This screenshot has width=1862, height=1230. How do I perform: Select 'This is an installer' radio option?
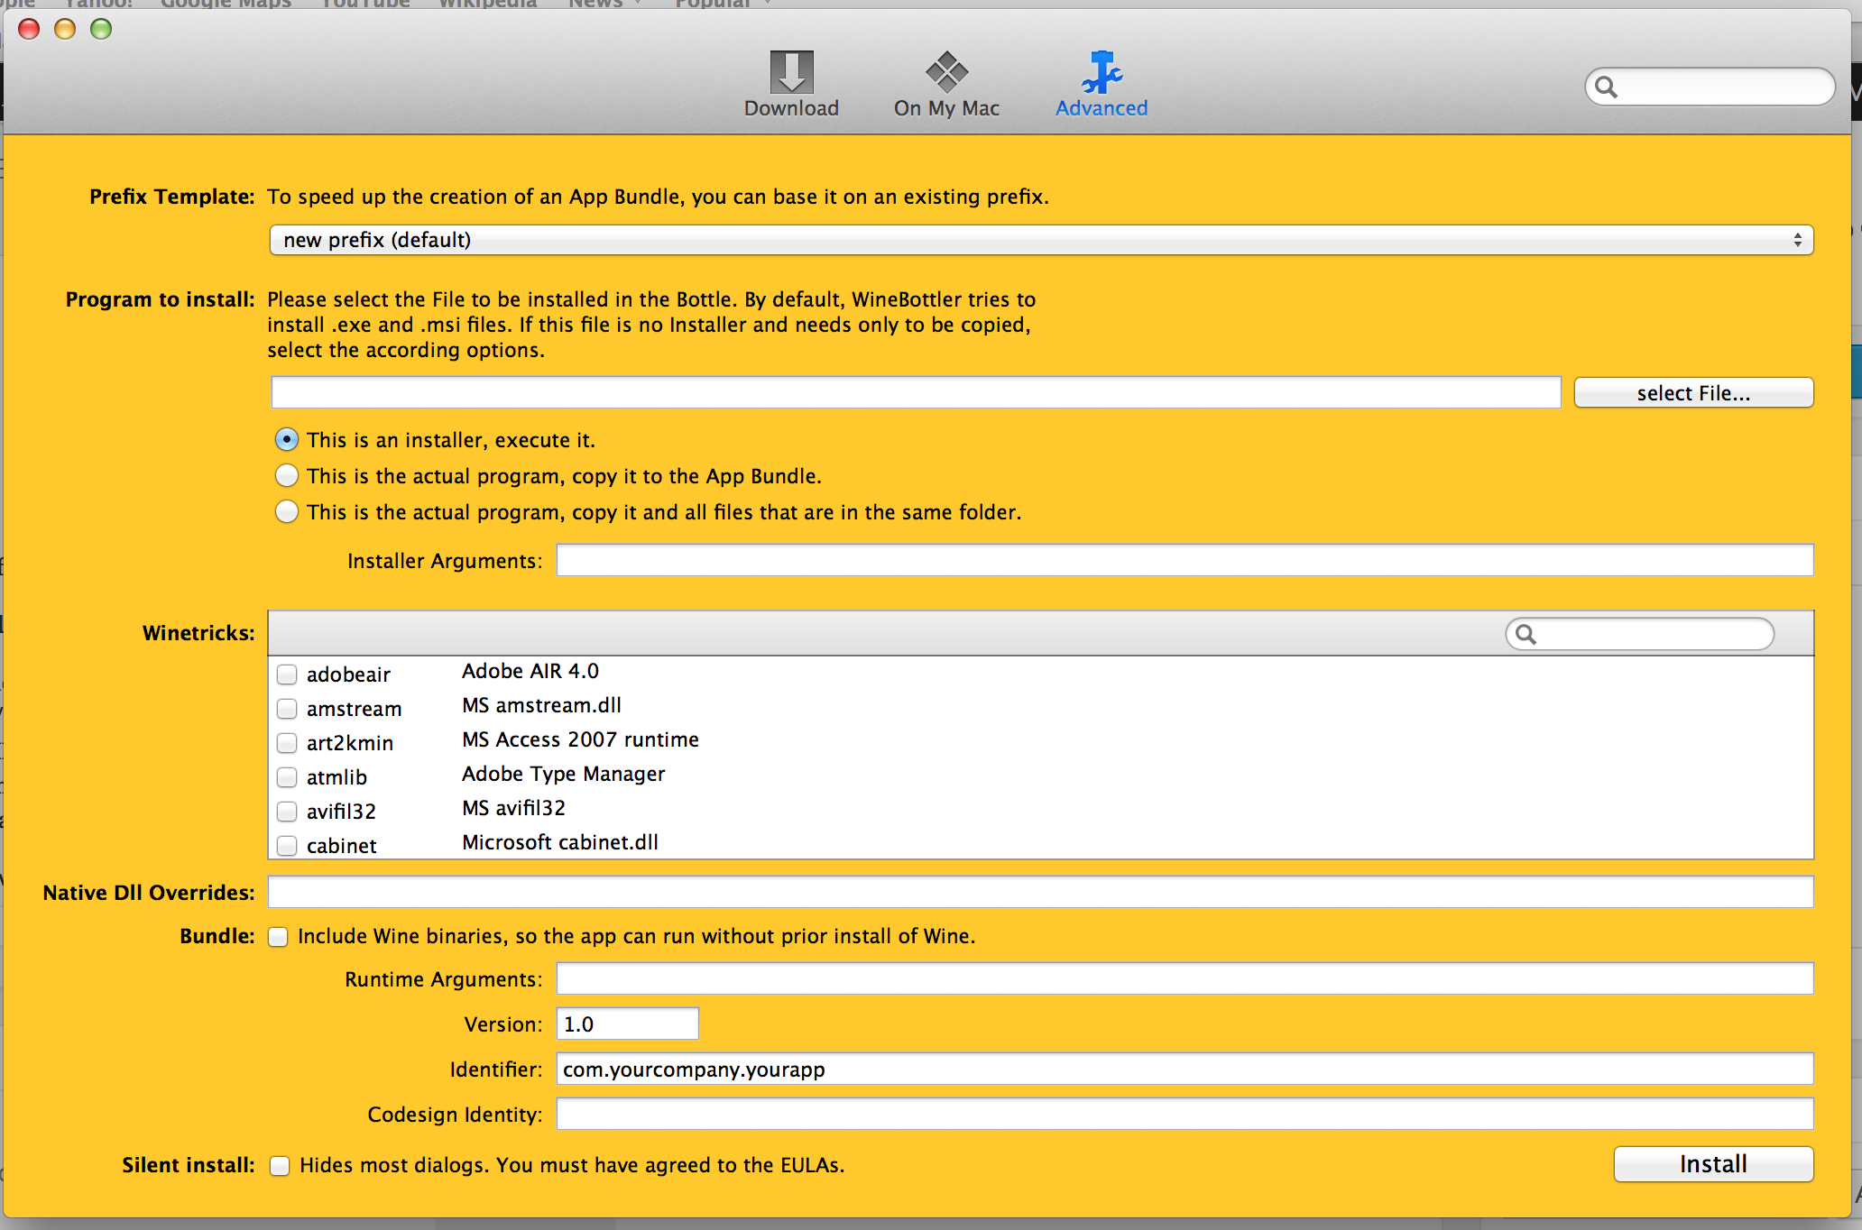pos(287,440)
